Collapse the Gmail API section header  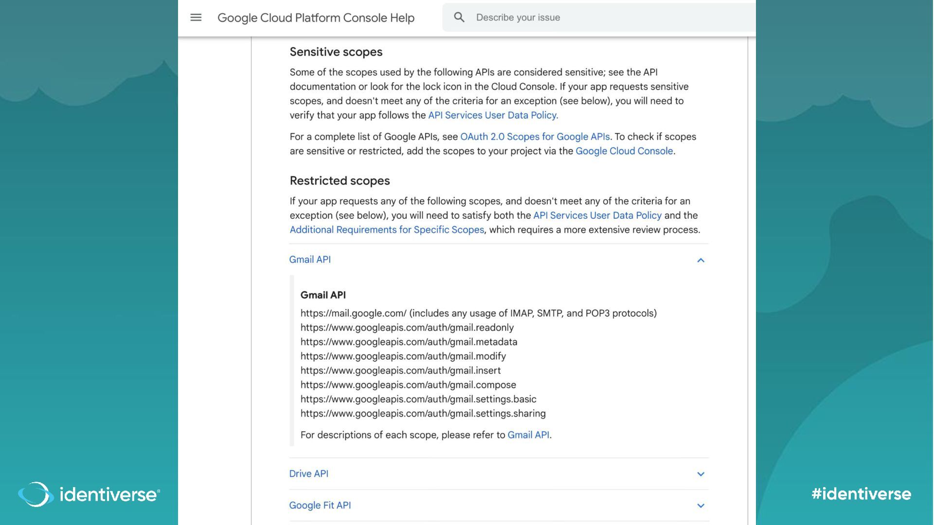[310, 260]
